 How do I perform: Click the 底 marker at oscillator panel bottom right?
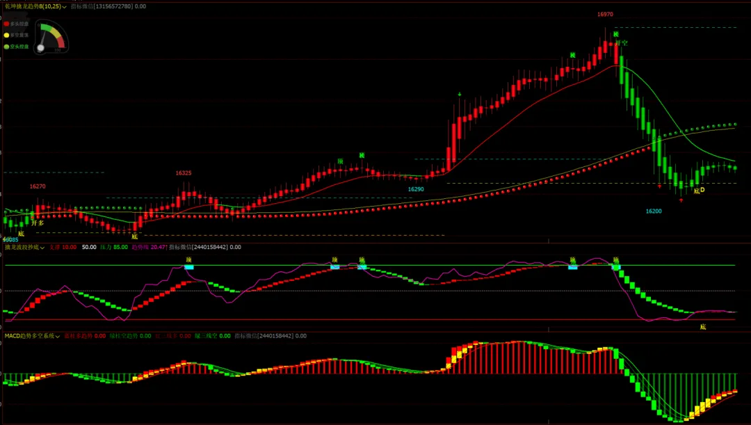(x=703, y=327)
